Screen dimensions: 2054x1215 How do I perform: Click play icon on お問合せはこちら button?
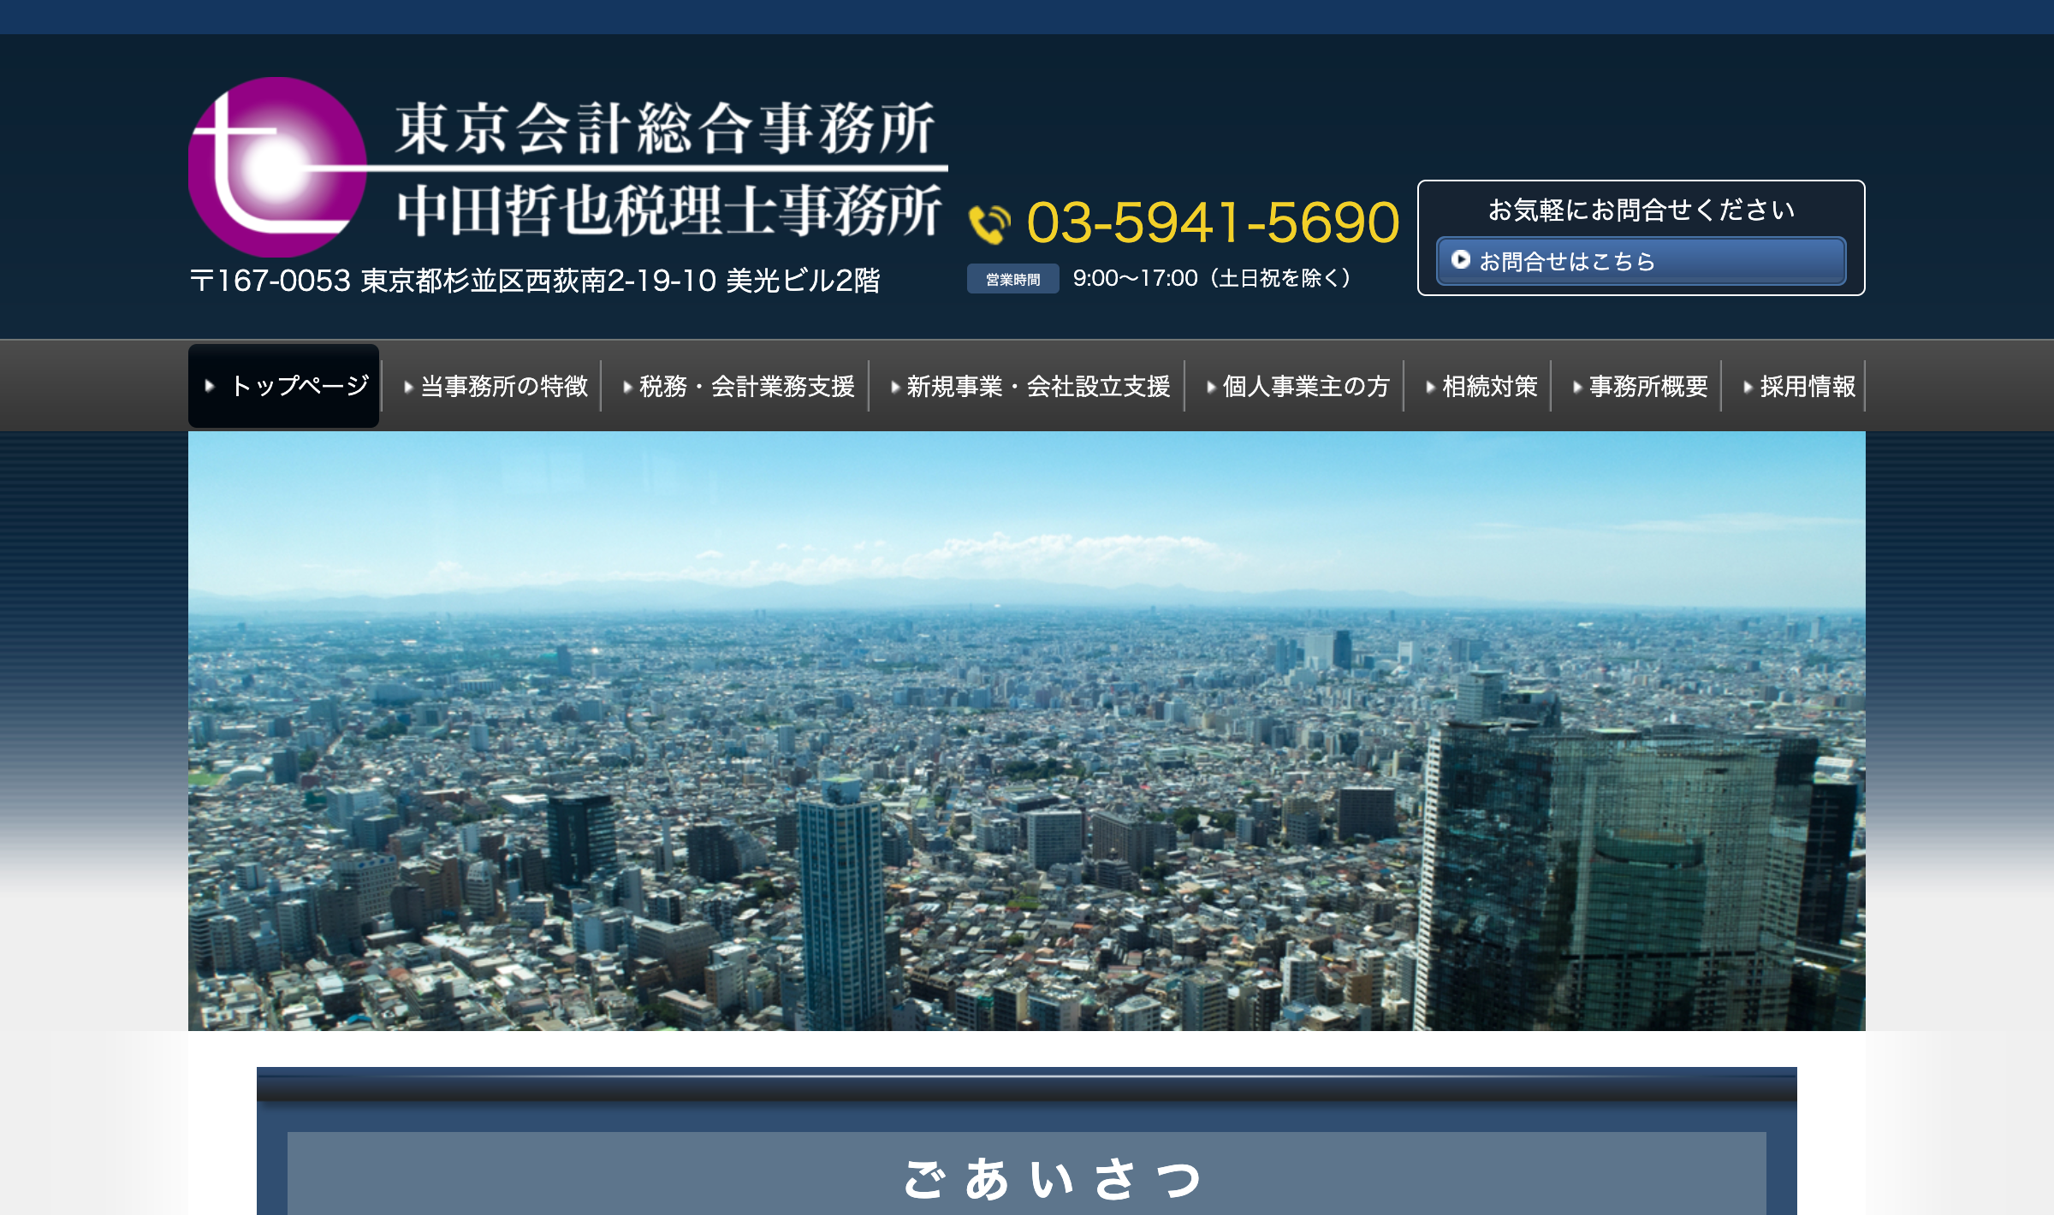1461,259
